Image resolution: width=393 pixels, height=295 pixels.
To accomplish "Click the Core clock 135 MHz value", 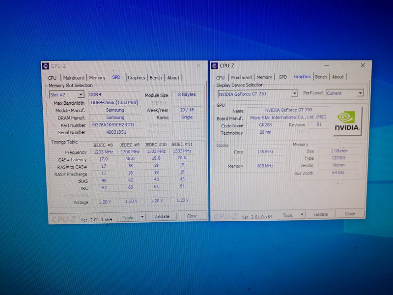I will (265, 151).
